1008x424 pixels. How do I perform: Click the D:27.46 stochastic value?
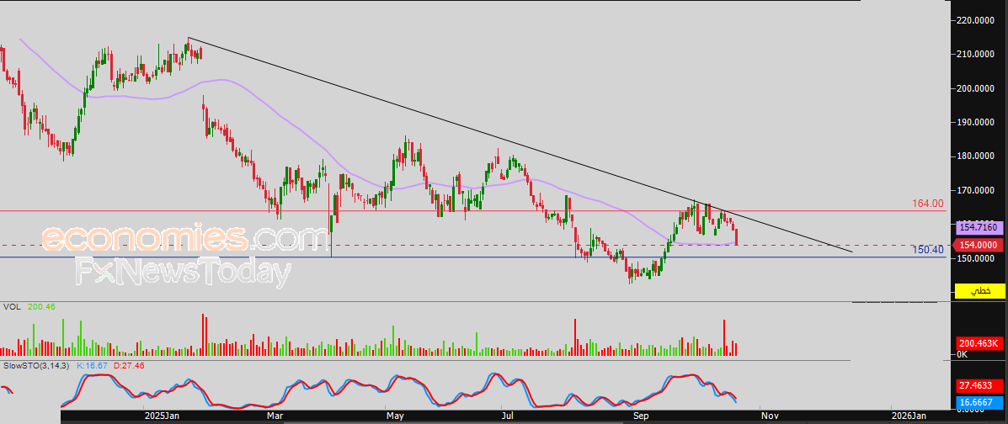(129, 365)
